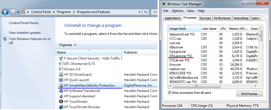Select GPL Ghostscript 8.70 entry name
Screen dimensions: 271x110
(x=79, y=64)
